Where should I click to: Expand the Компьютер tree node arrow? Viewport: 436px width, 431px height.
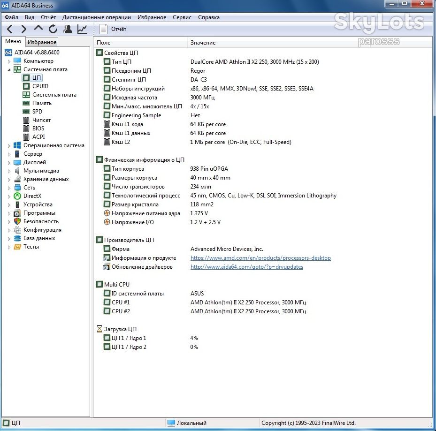click(x=9, y=61)
